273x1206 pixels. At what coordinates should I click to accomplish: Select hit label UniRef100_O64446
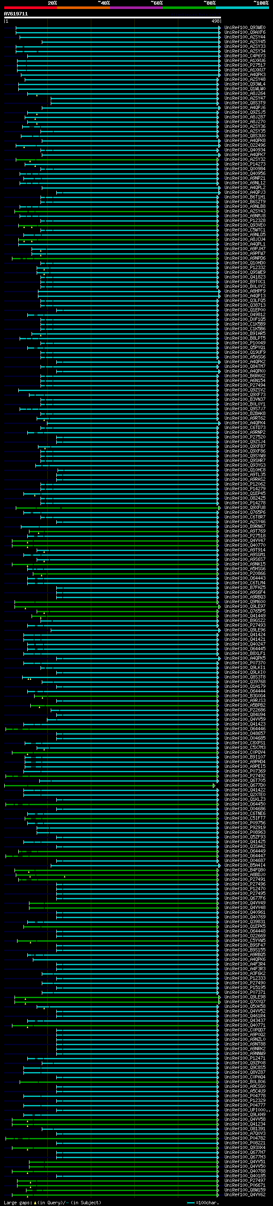[245, 729]
